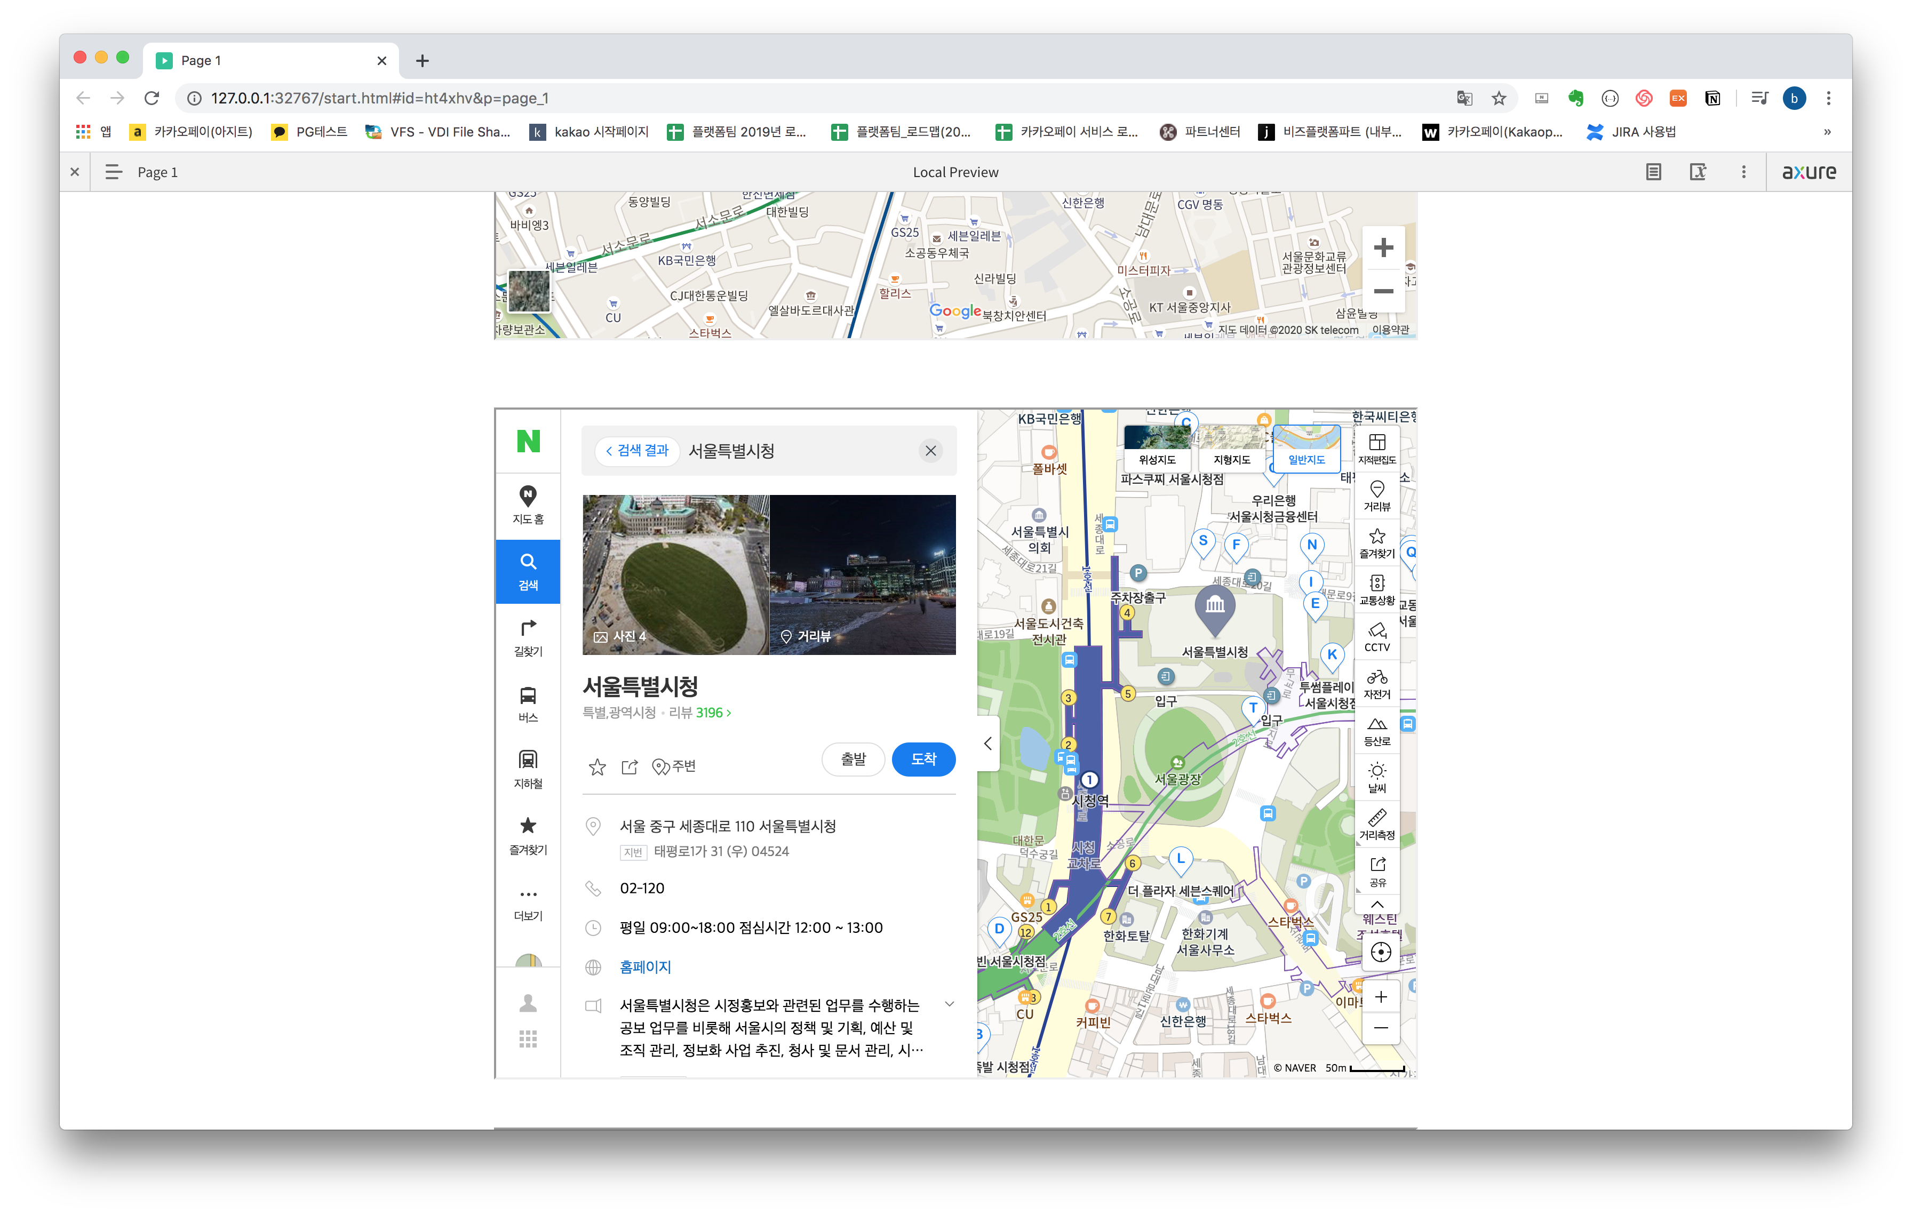Collapse the map tools list arrow
The height and width of the screenshot is (1215, 1912).
tap(1377, 905)
